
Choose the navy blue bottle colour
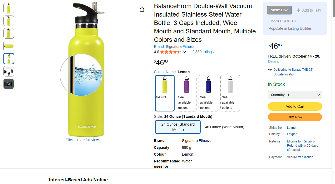pyautogui.click(x=208, y=93)
